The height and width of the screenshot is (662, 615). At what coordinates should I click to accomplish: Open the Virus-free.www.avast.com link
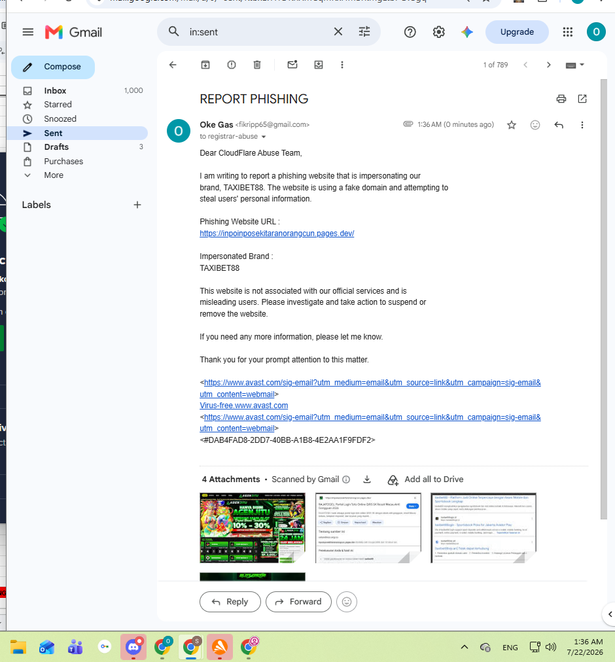(x=244, y=406)
